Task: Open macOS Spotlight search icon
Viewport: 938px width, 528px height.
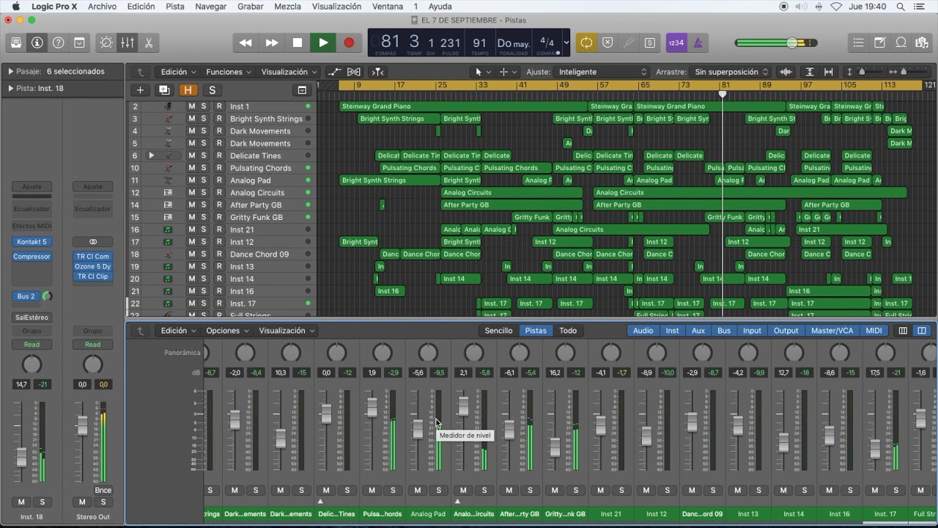Action: [901, 7]
